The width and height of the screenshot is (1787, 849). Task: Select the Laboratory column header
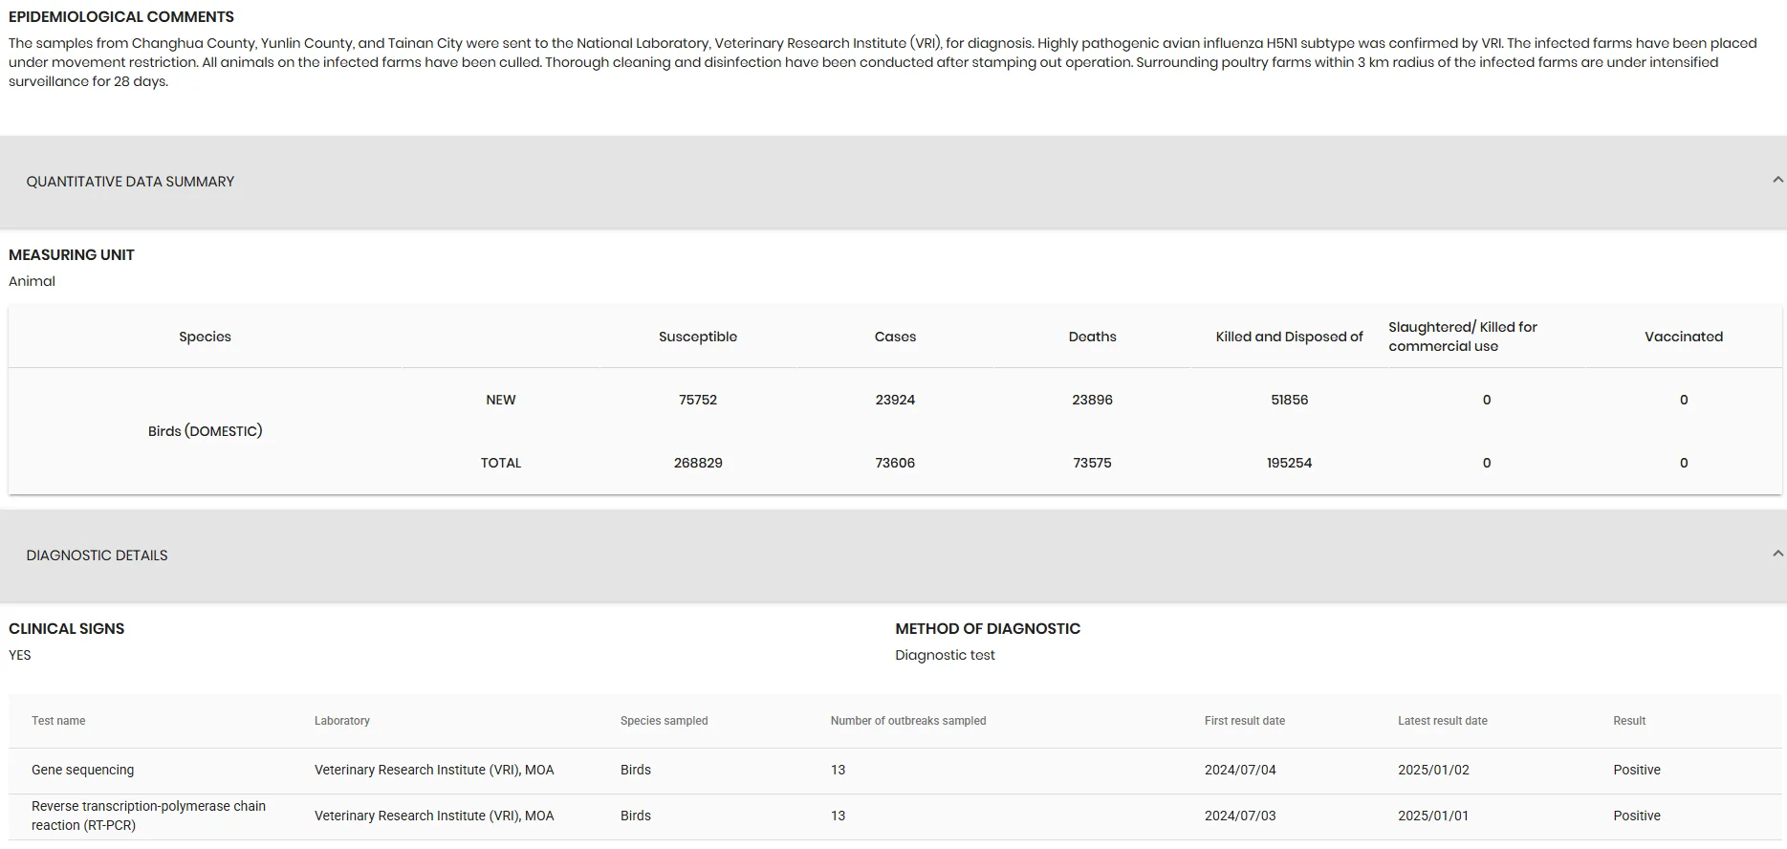pyautogui.click(x=342, y=721)
